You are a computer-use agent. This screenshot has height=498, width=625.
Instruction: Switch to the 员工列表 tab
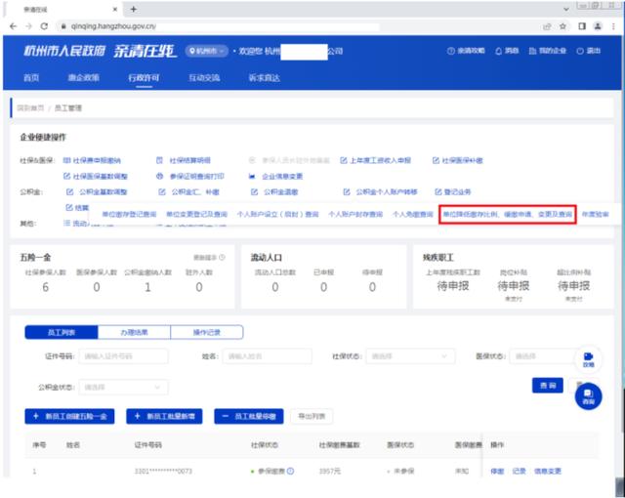[62, 332]
